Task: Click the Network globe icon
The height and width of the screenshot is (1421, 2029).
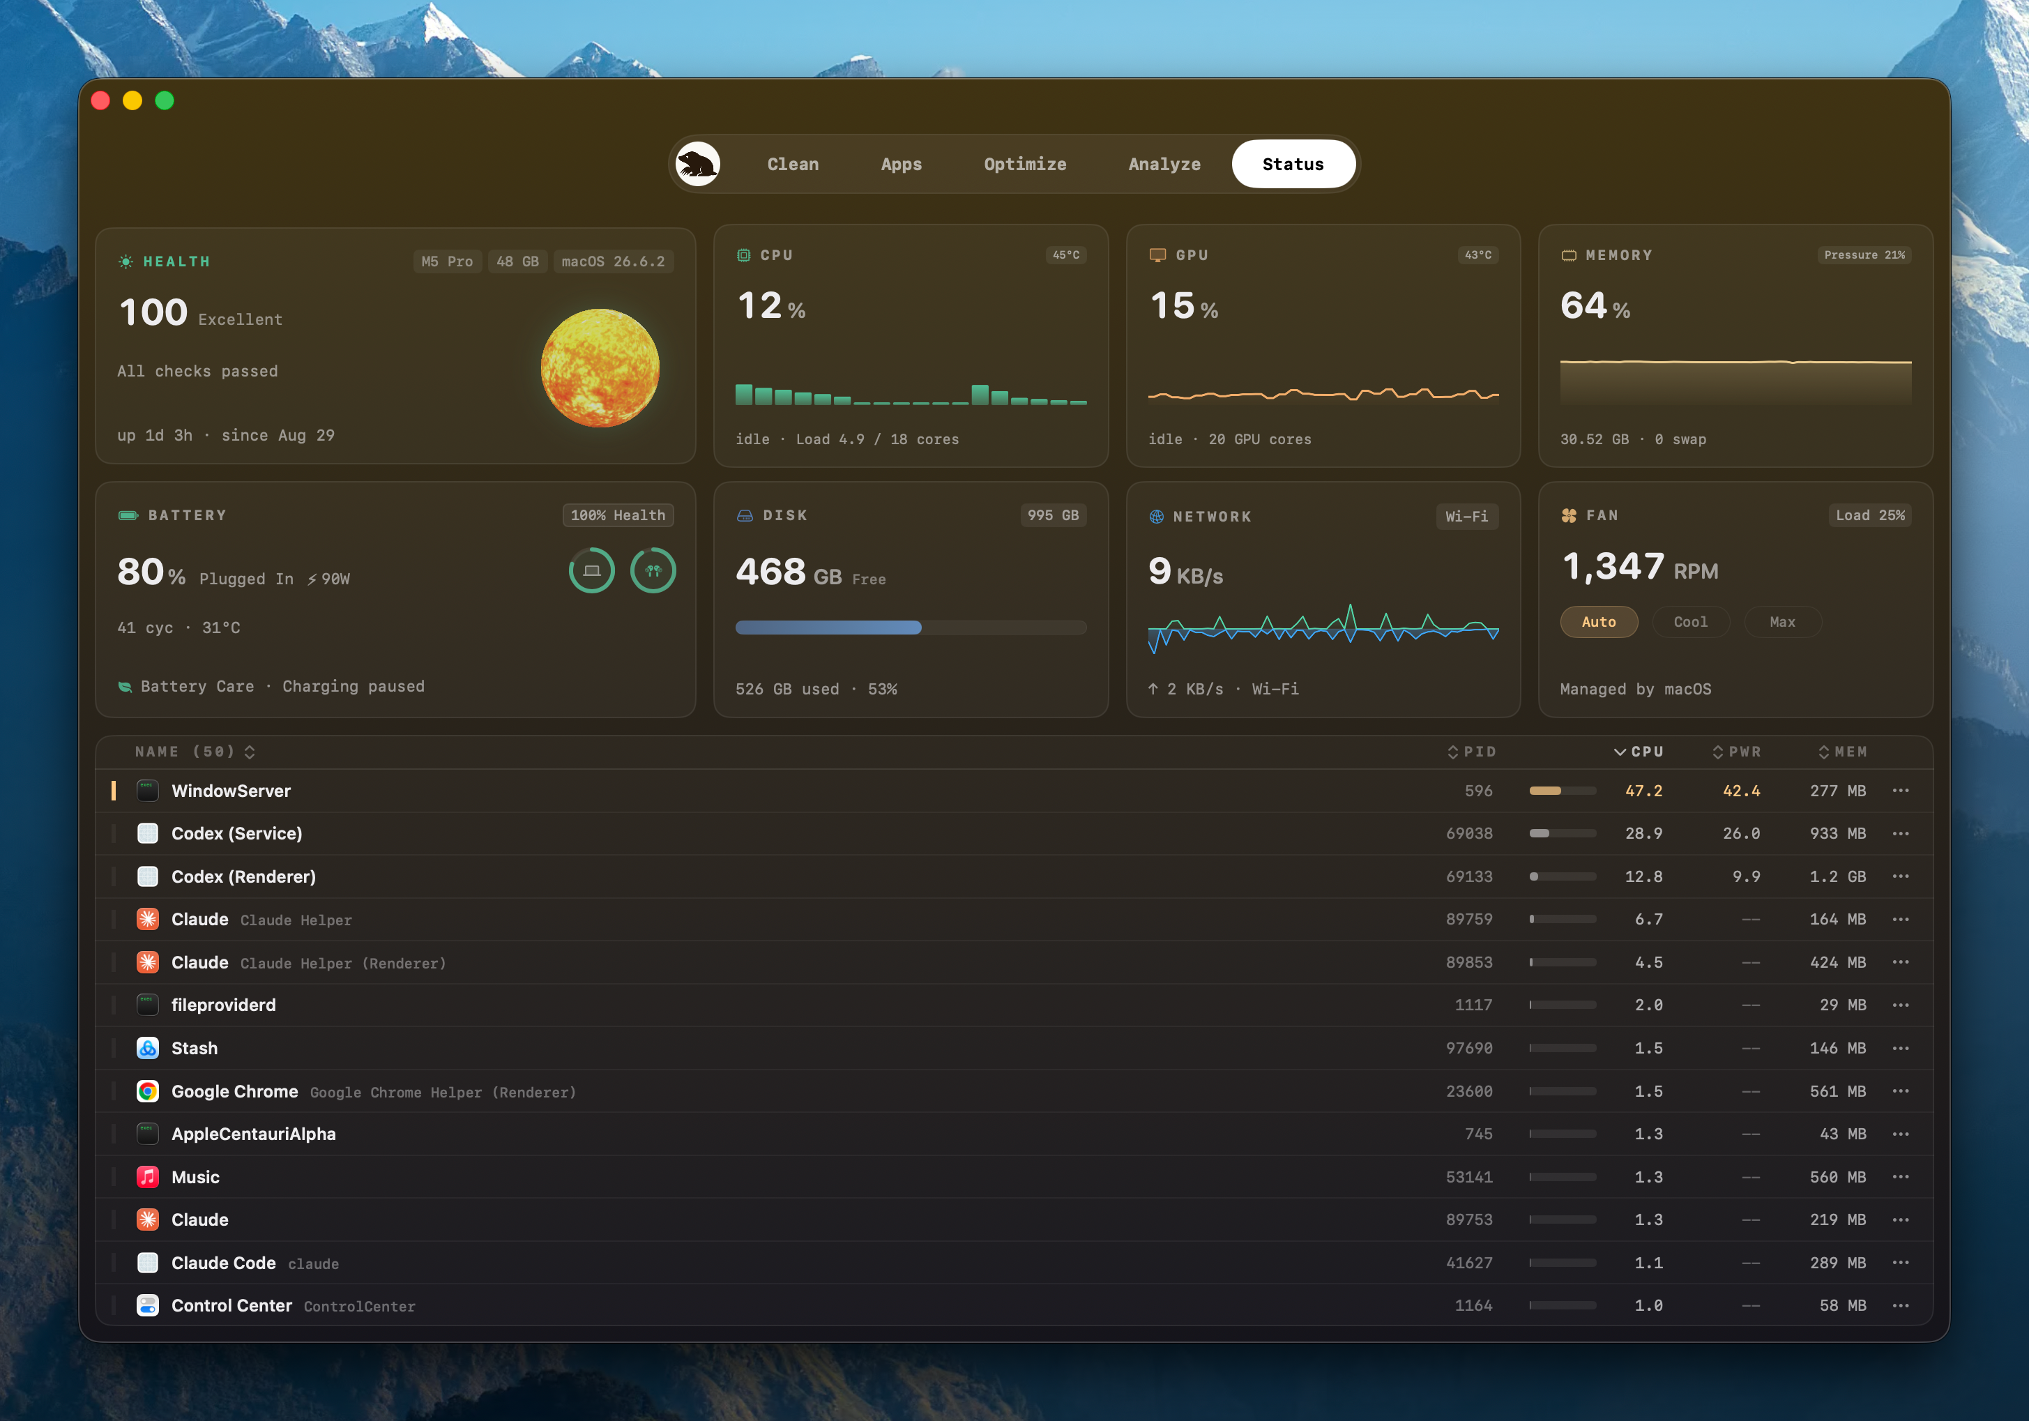Action: click(x=1156, y=516)
